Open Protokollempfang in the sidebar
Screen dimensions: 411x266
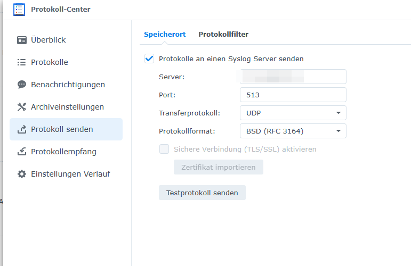point(63,152)
